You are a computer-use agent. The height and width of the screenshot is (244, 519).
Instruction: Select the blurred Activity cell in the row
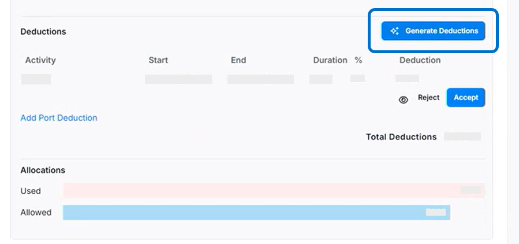[36, 79]
